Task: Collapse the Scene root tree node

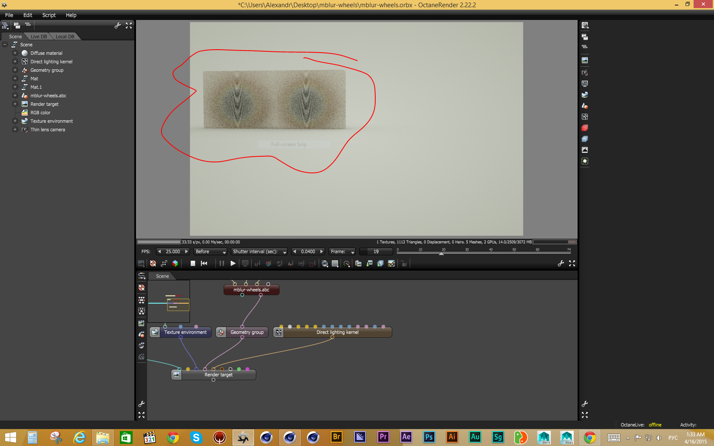Action: [5, 45]
